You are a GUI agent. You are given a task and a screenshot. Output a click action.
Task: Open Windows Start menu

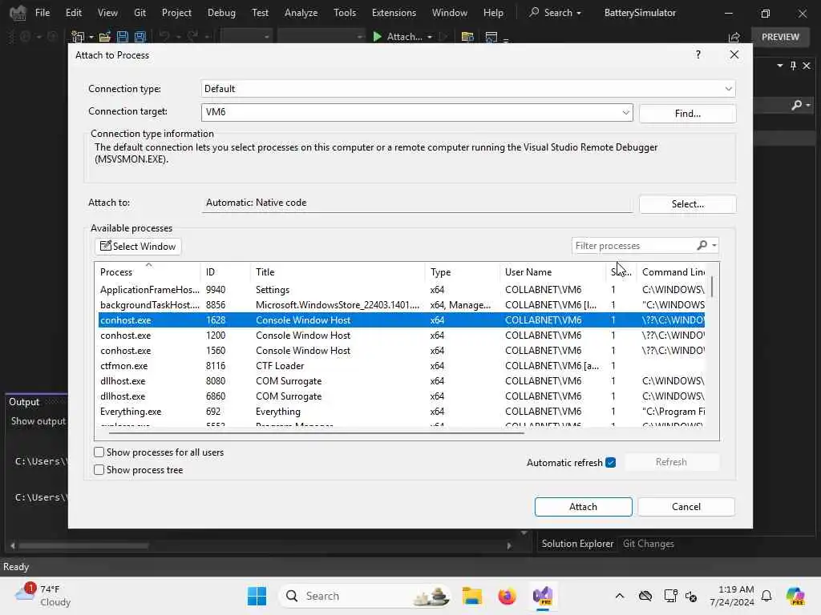point(257,596)
